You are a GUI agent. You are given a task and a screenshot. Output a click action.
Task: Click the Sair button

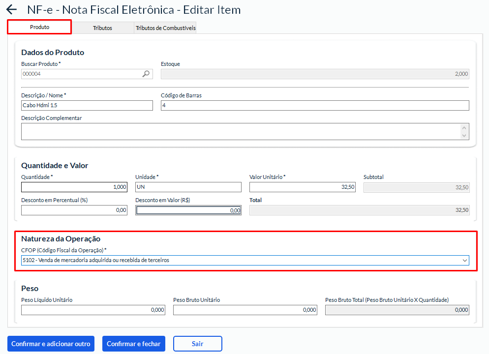point(197,344)
